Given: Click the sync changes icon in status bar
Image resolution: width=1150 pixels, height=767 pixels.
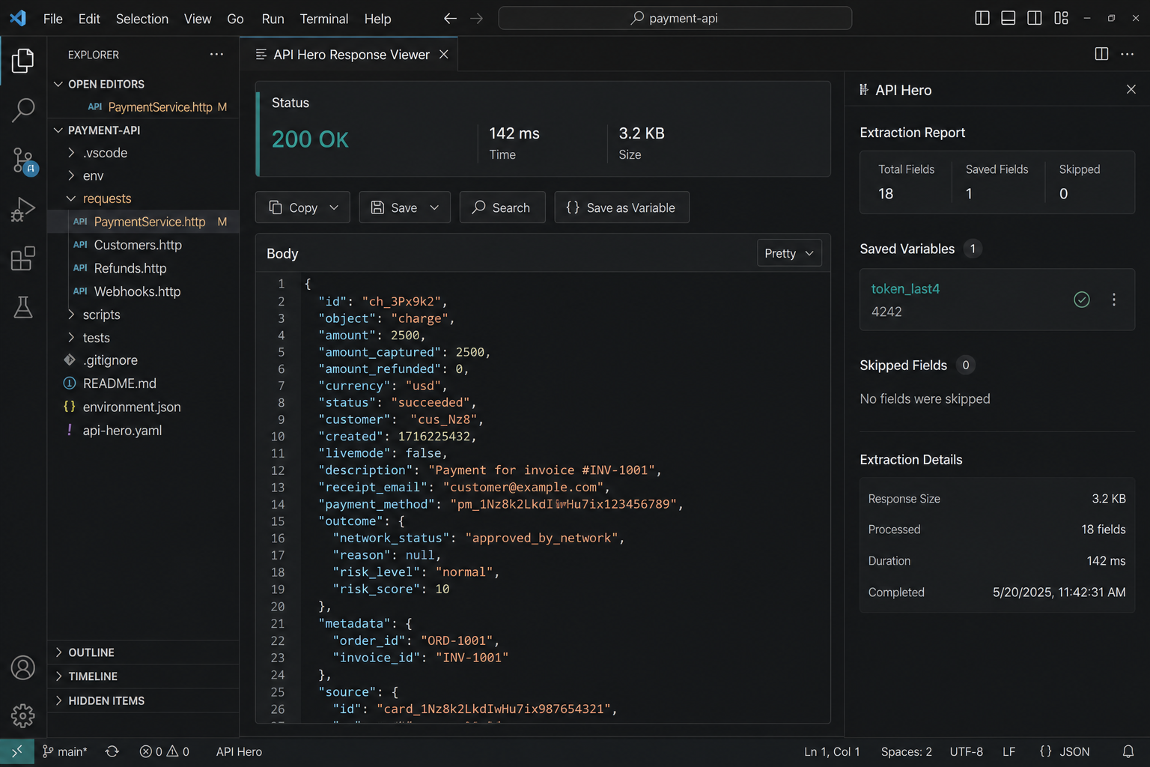Looking at the screenshot, I should [x=112, y=751].
